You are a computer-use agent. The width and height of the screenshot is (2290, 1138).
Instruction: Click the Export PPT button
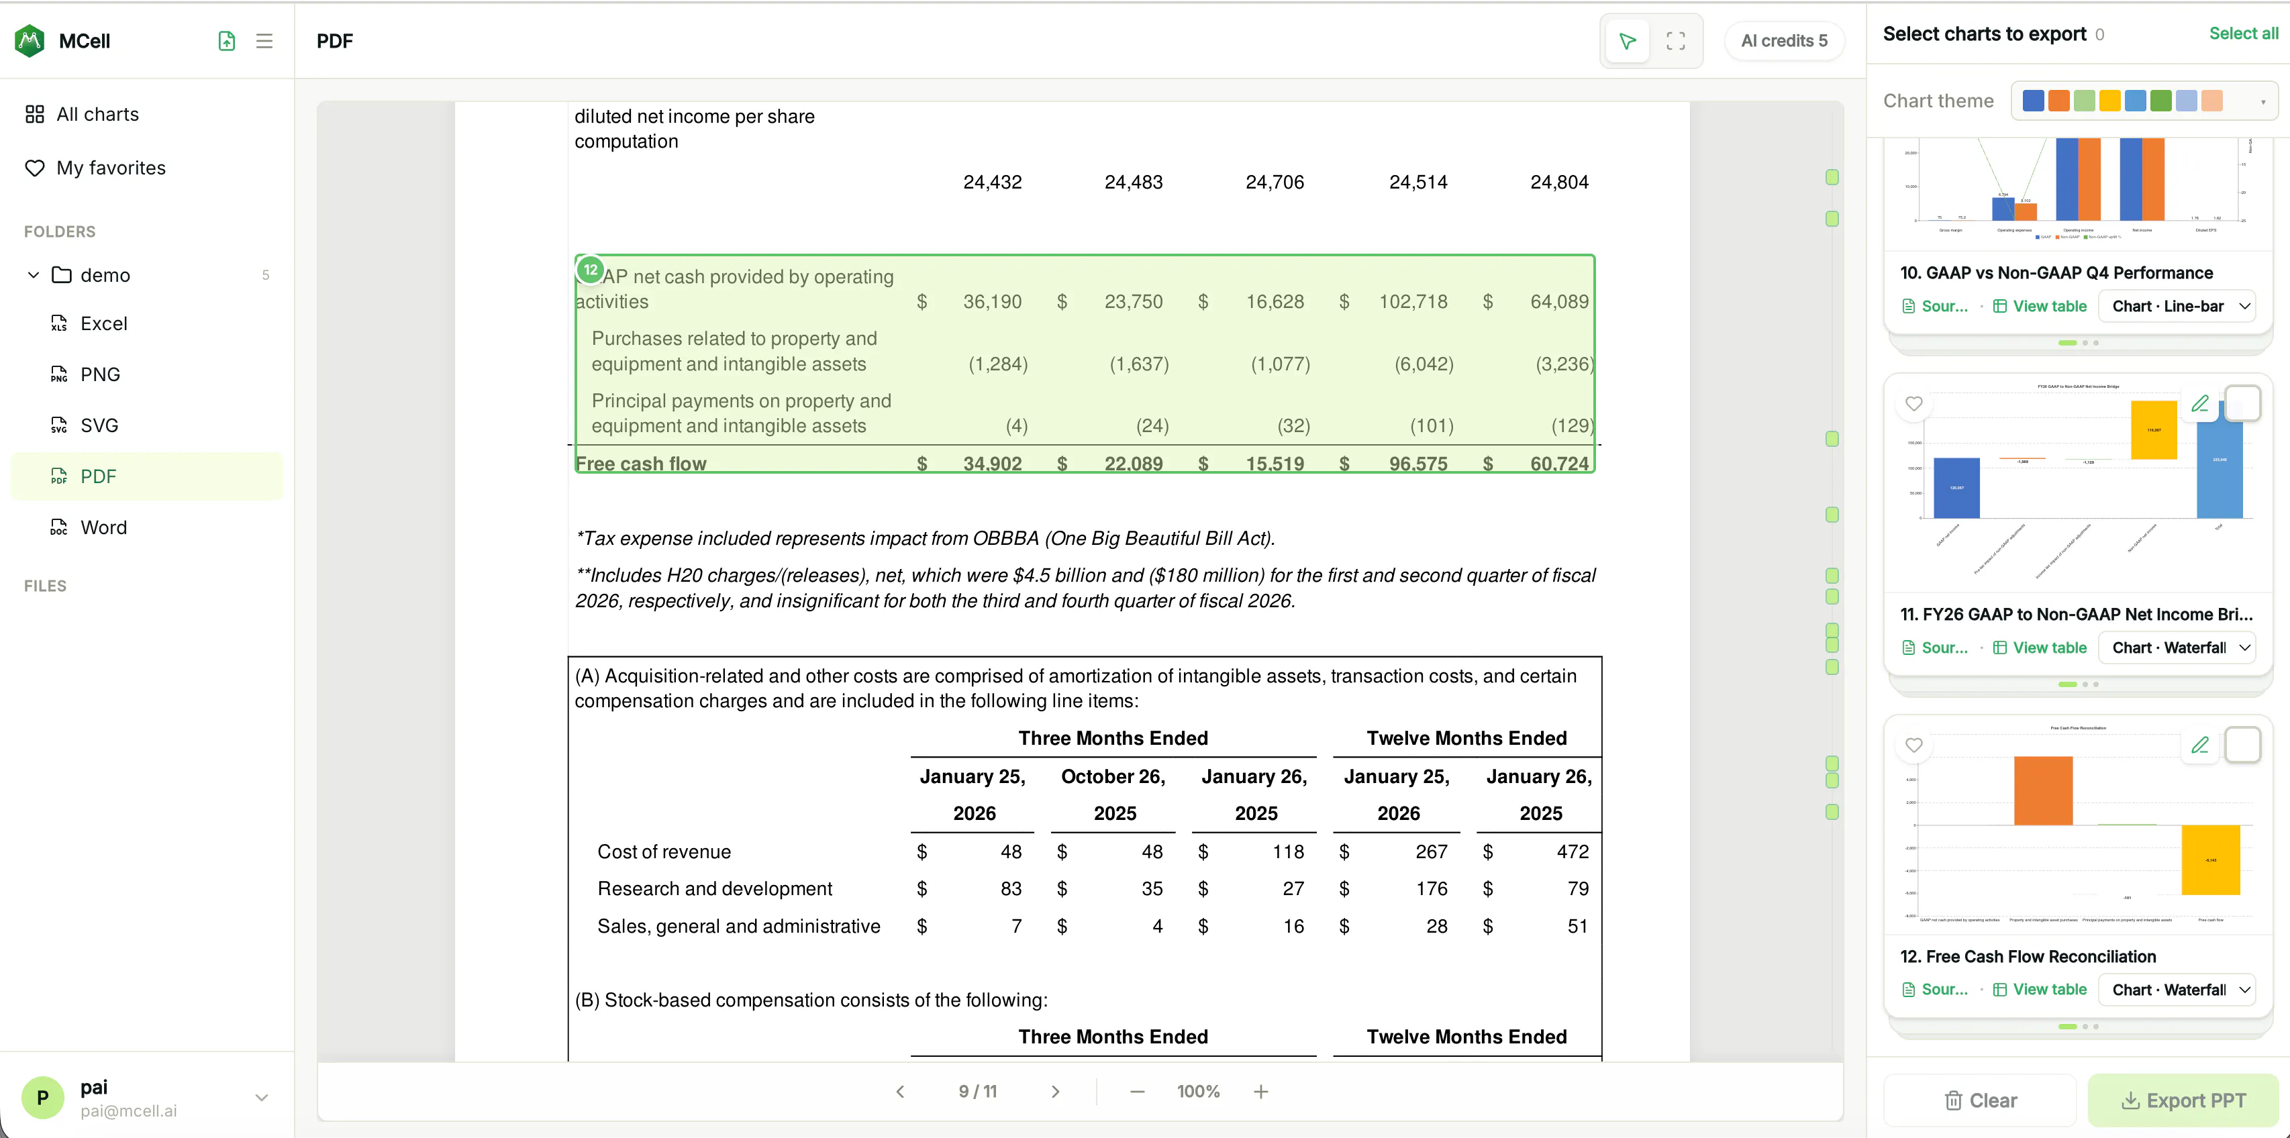(2183, 1100)
